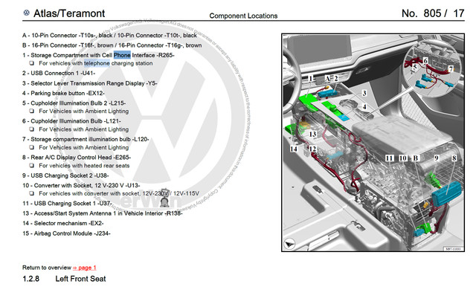
Task: Click the page number 'No. 805 / 17'
Action: coord(433,13)
